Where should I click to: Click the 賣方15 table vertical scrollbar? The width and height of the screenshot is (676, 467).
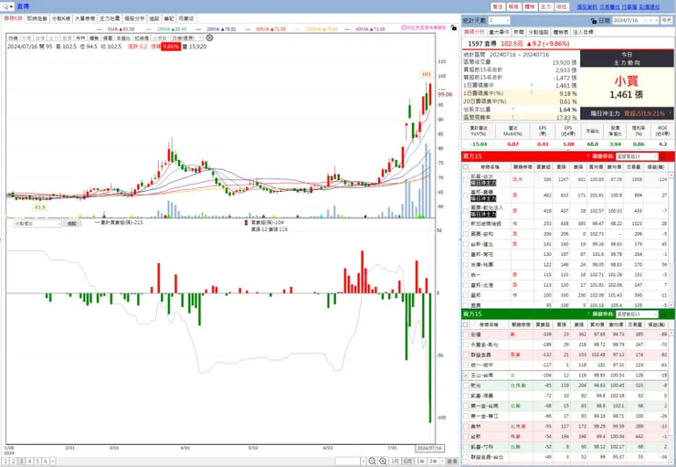coord(671,397)
